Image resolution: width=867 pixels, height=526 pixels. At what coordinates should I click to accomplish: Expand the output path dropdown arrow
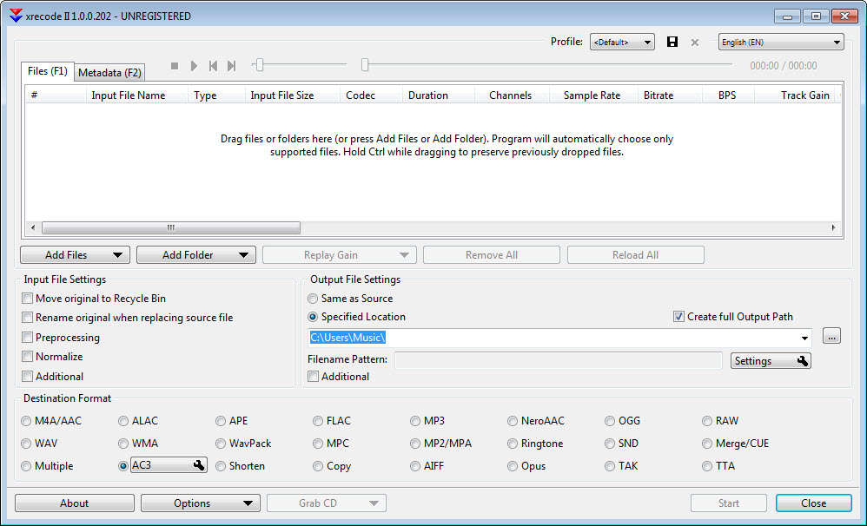[804, 338]
